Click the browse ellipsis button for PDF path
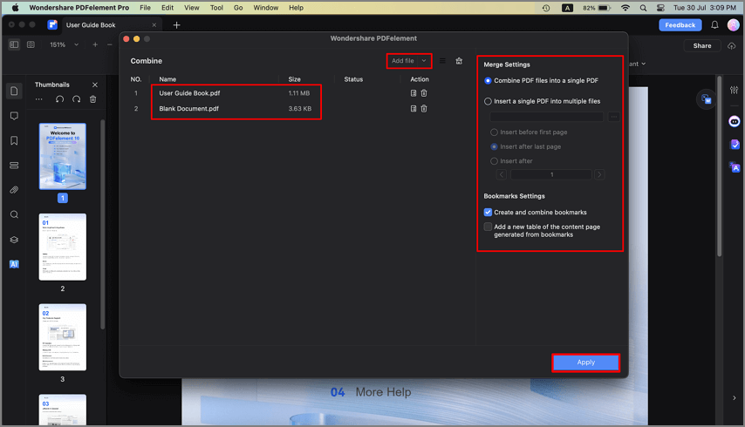This screenshot has height=427, width=745. click(614, 117)
